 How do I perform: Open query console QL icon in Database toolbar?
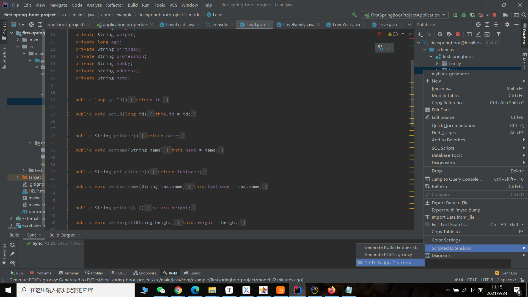click(x=487, y=34)
